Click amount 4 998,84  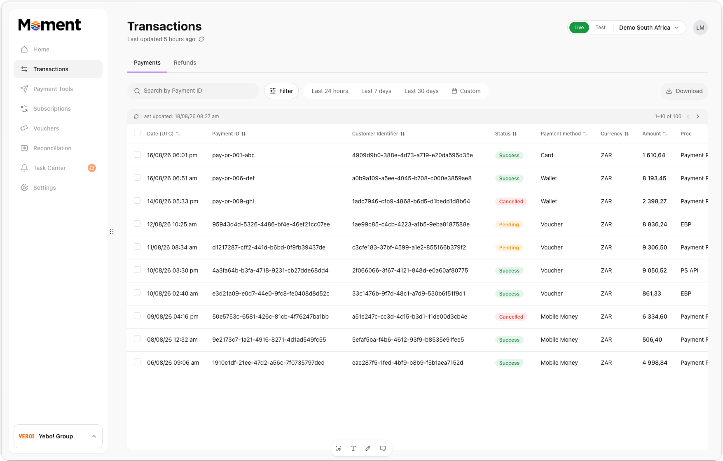(655, 363)
